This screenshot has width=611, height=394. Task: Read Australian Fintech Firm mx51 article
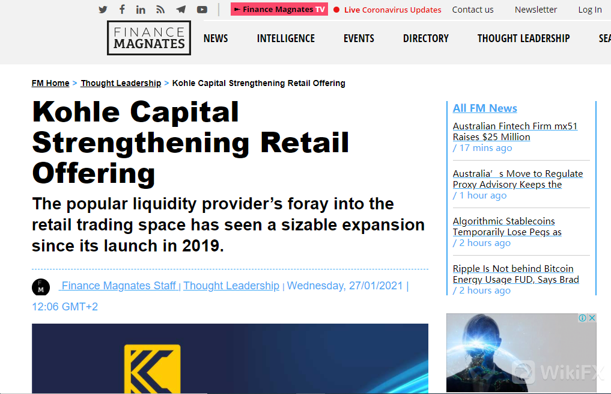coord(515,132)
